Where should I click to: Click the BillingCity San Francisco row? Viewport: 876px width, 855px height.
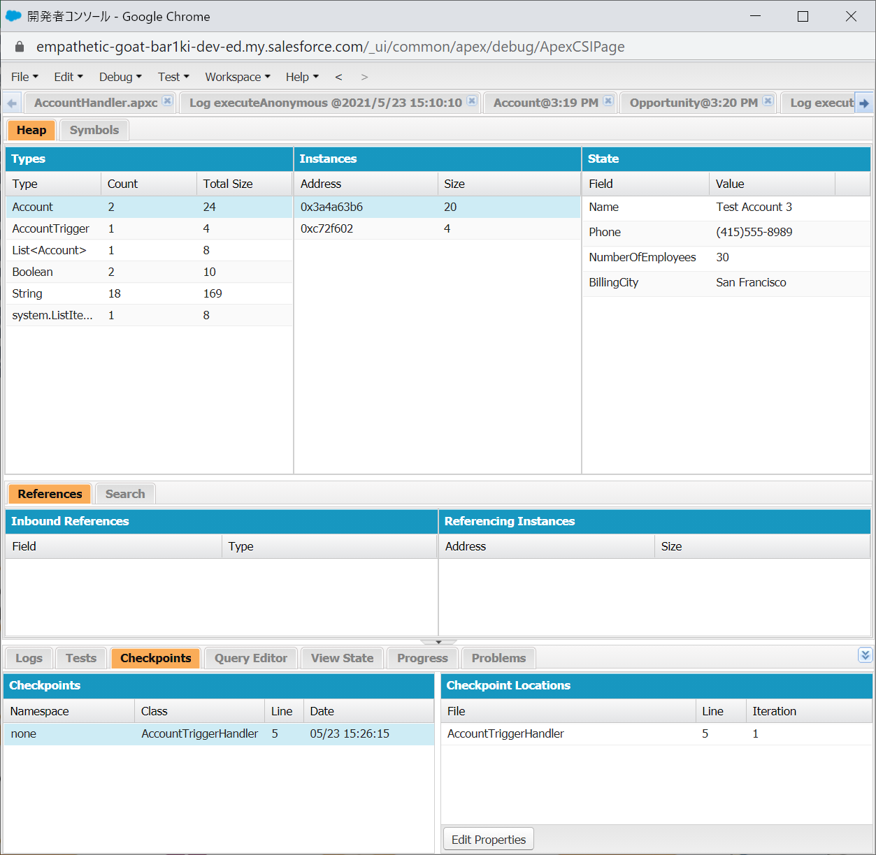point(726,283)
